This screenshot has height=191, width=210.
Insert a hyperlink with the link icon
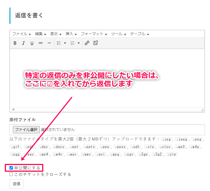(x=87, y=43)
